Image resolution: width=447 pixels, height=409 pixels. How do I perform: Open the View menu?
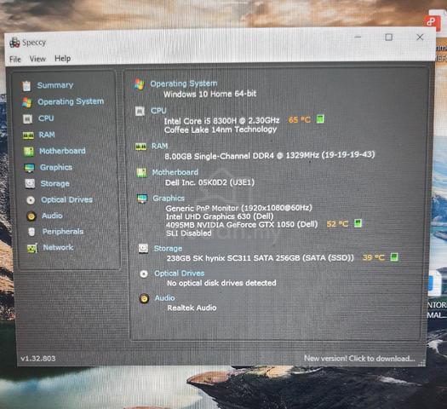pyautogui.click(x=37, y=59)
